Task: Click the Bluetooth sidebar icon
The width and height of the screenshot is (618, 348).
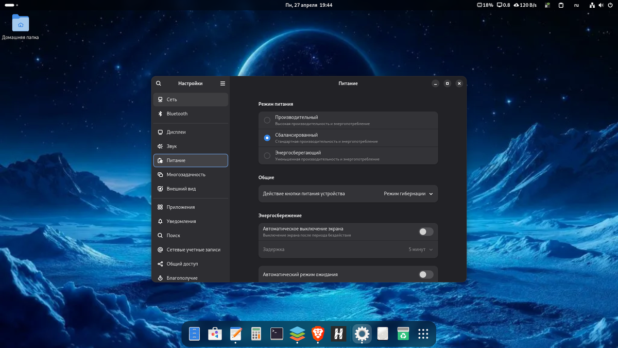Action: [160, 114]
